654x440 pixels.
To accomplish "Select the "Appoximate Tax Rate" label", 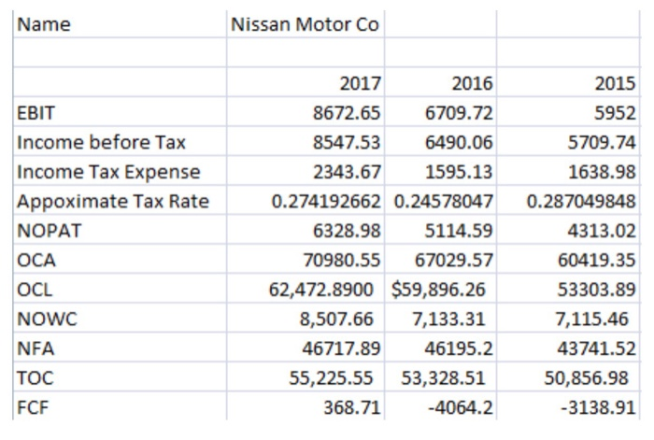I will [120, 201].
